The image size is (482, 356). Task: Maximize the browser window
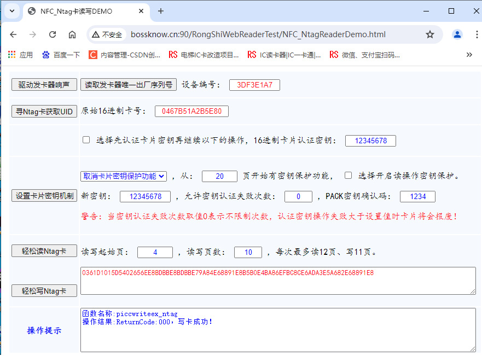click(x=451, y=11)
